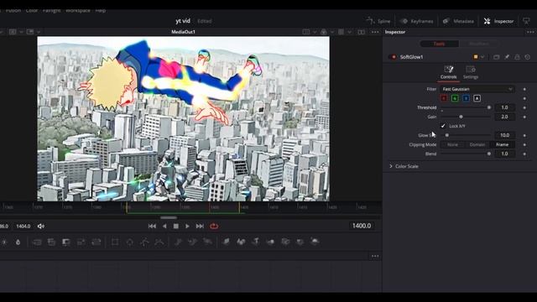Add a Brightness Contrast node from toolbar
The image size is (537, 302).
tap(4, 242)
